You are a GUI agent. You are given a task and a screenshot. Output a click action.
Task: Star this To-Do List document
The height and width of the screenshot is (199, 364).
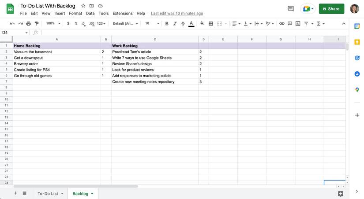[83, 6]
